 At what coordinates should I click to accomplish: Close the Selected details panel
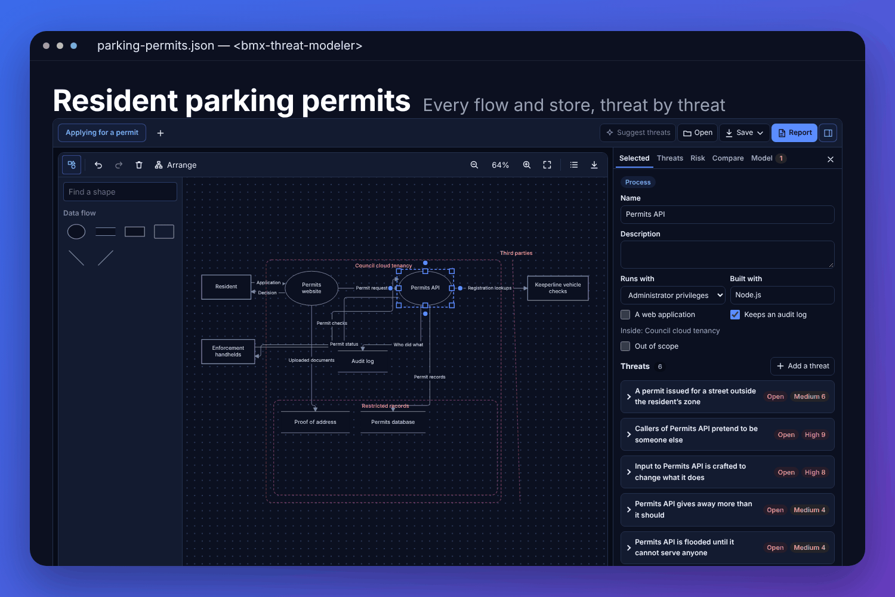coord(831,159)
